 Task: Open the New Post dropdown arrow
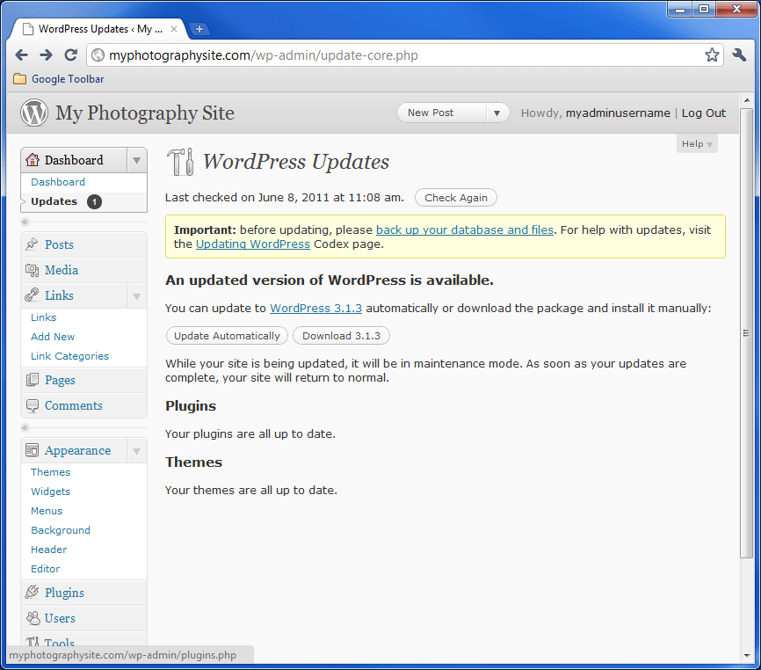pyautogui.click(x=496, y=113)
